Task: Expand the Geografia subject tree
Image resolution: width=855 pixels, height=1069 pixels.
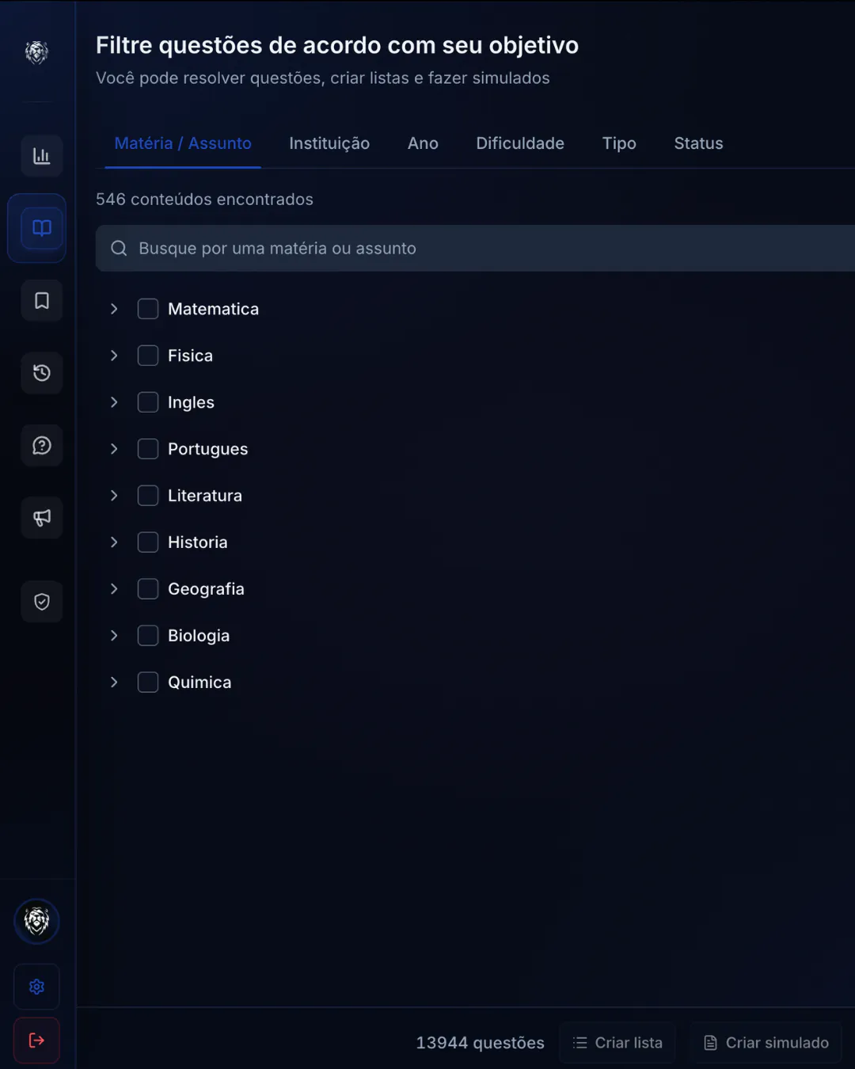Action: point(114,589)
